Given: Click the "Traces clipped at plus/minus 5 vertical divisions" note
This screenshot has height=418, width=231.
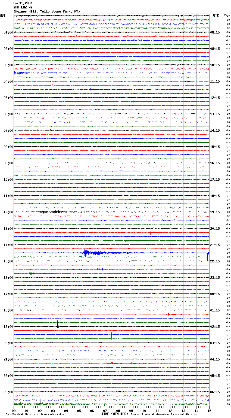Looking at the screenshot, I should pos(164,414).
